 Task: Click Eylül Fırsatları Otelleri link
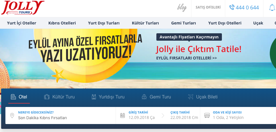pos(187,58)
